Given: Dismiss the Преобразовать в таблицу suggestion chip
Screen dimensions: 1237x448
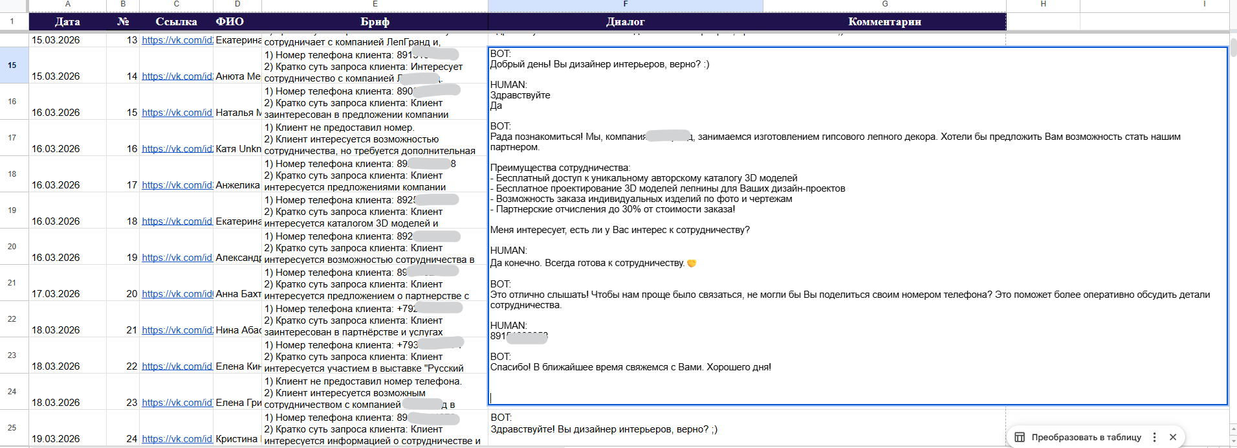Looking at the screenshot, I should [1173, 437].
